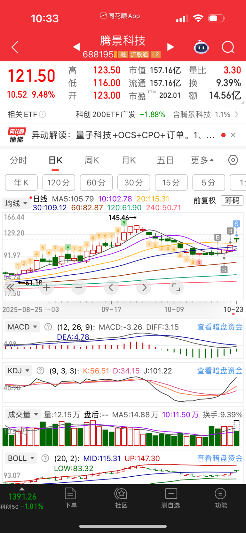Switch to 分时 tab
Viewport: 246px width, 533px height.
click(x=19, y=160)
